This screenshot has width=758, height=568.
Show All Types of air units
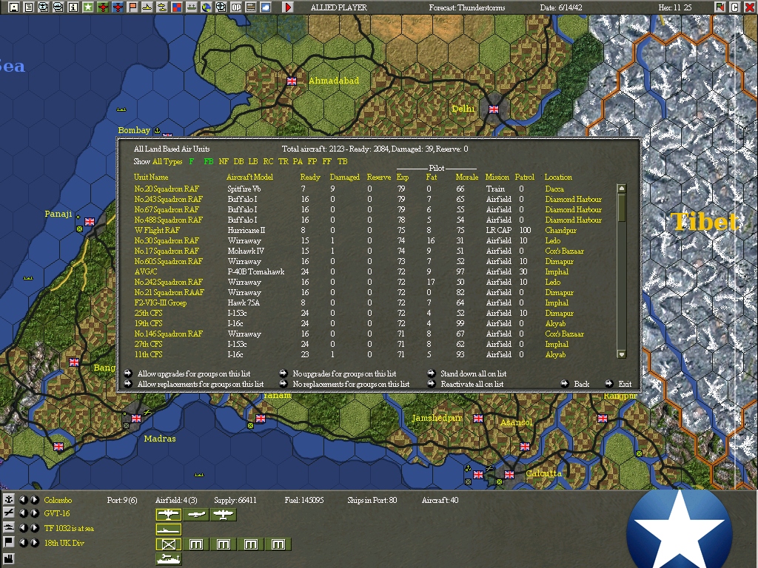tap(167, 161)
